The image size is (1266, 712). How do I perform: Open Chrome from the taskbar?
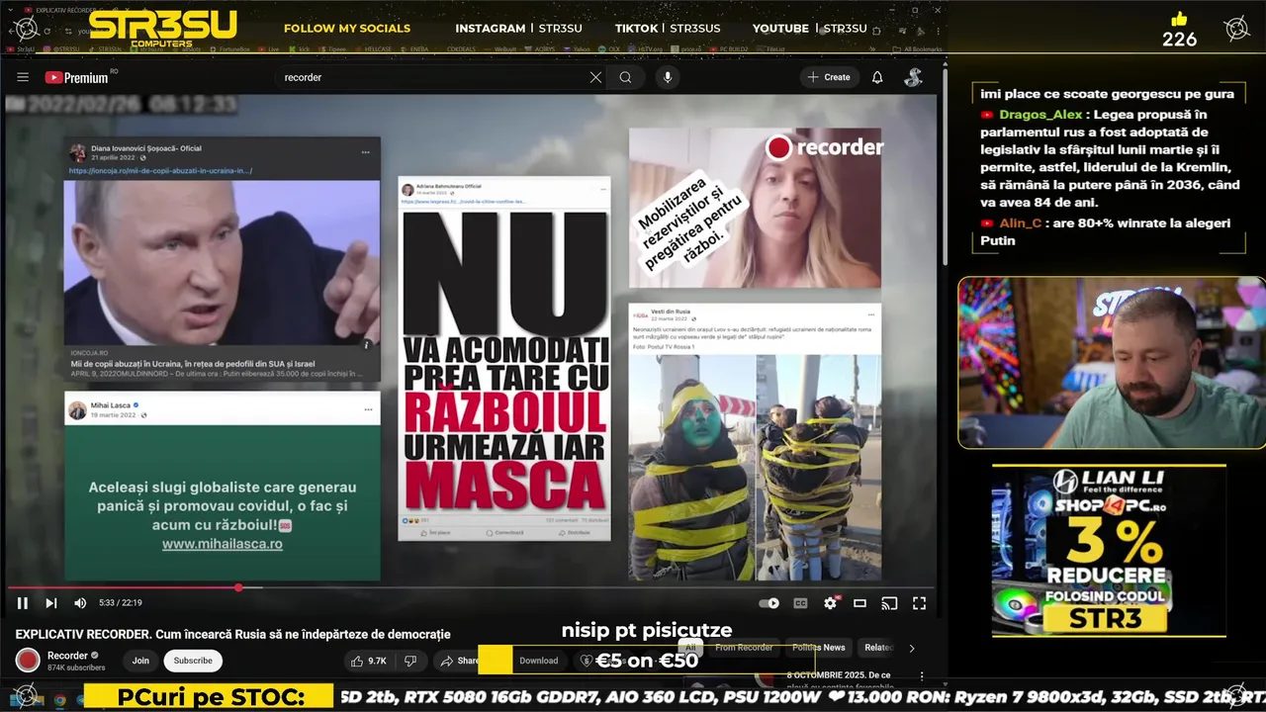(x=59, y=699)
